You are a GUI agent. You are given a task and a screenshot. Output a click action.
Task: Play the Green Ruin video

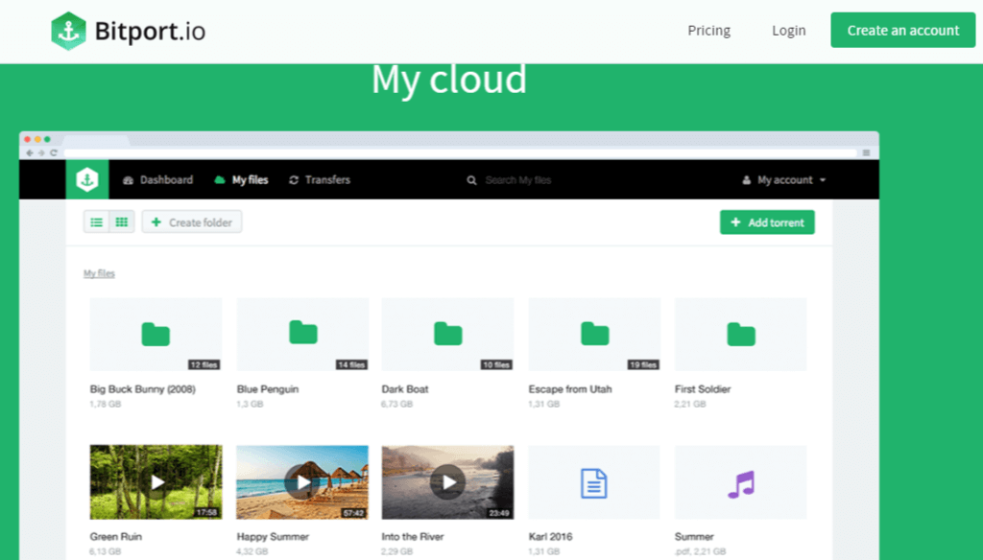click(x=156, y=481)
